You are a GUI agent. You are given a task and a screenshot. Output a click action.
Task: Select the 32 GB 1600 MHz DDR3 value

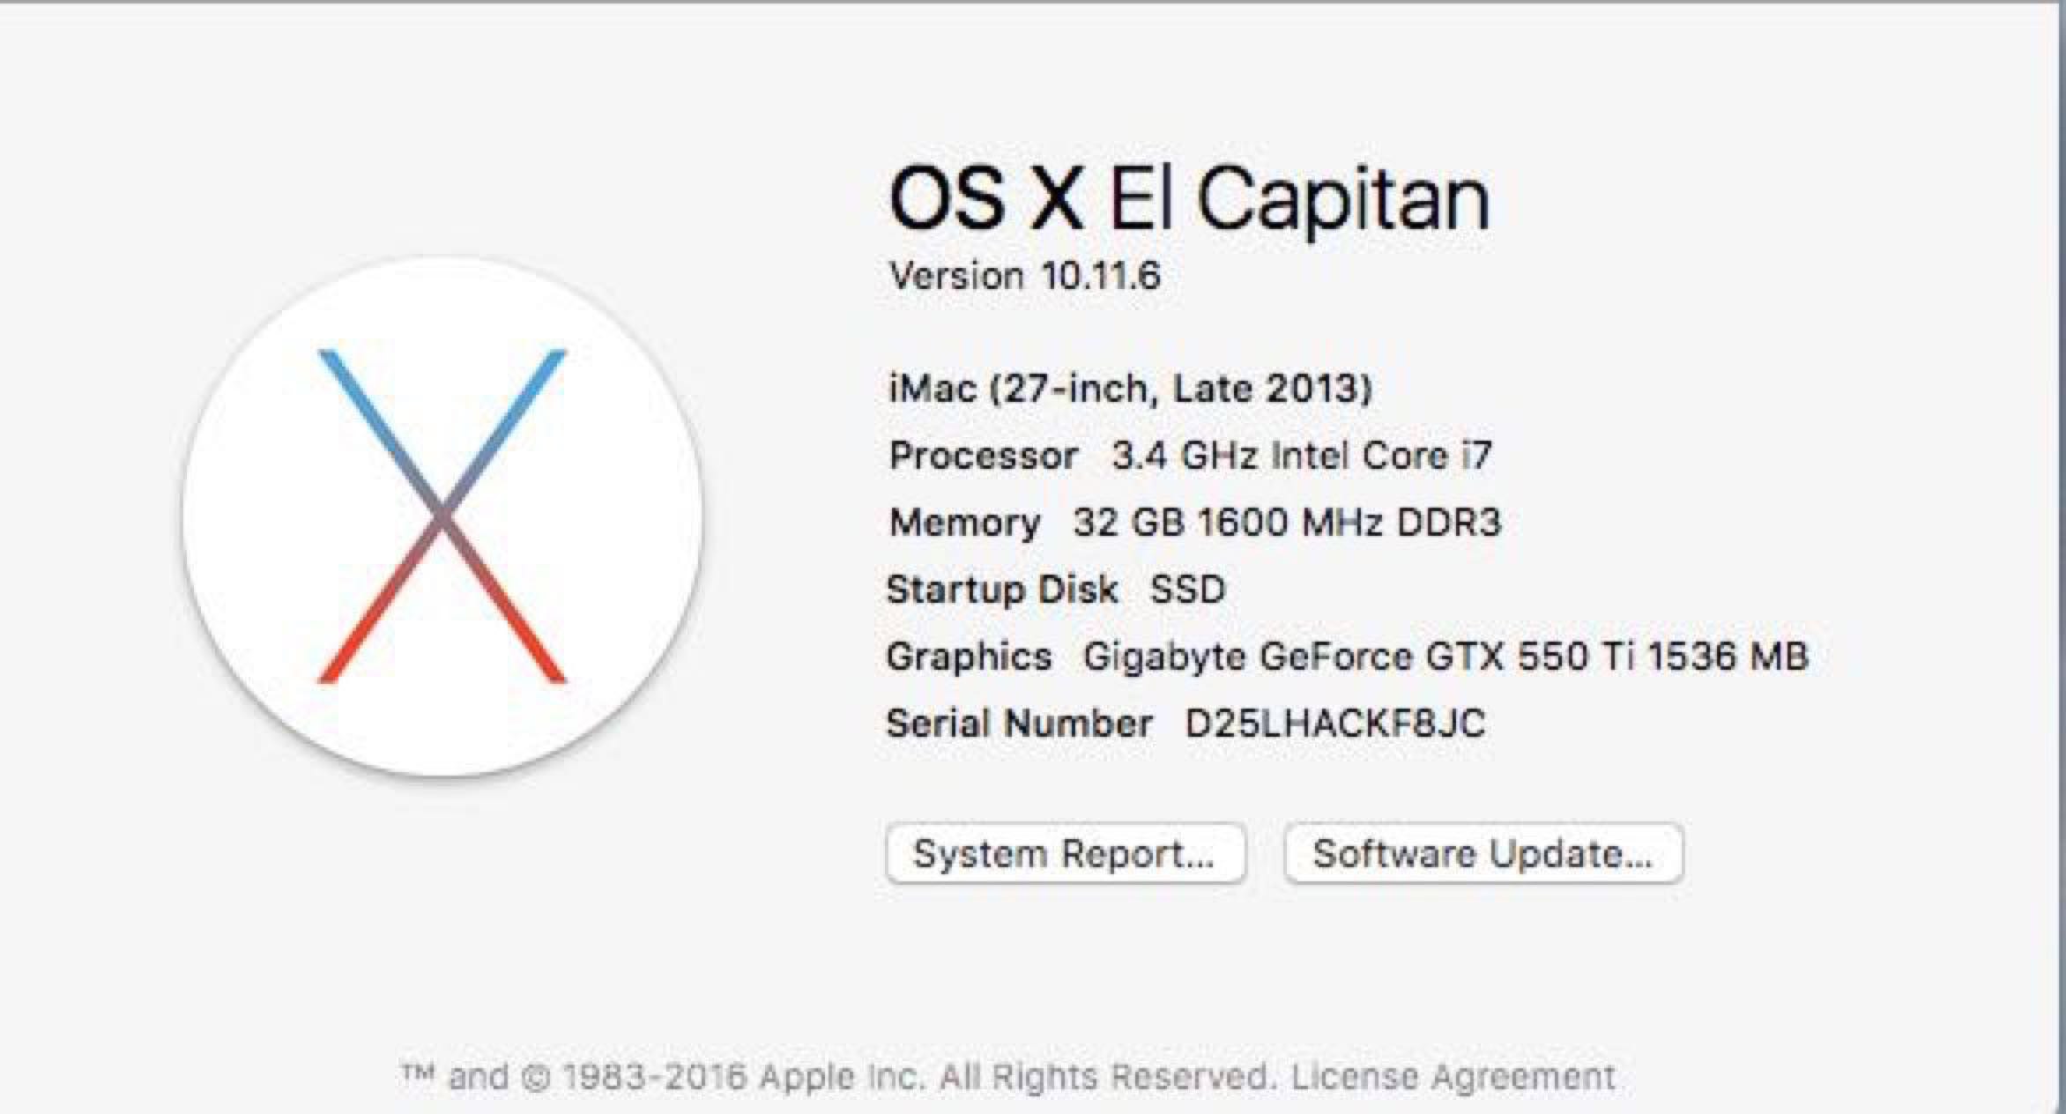(1287, 523)
